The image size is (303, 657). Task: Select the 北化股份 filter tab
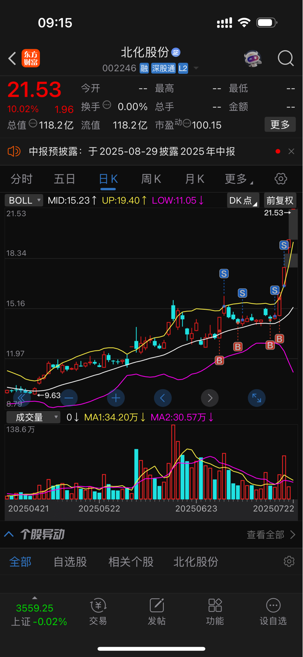pos(196,562)
